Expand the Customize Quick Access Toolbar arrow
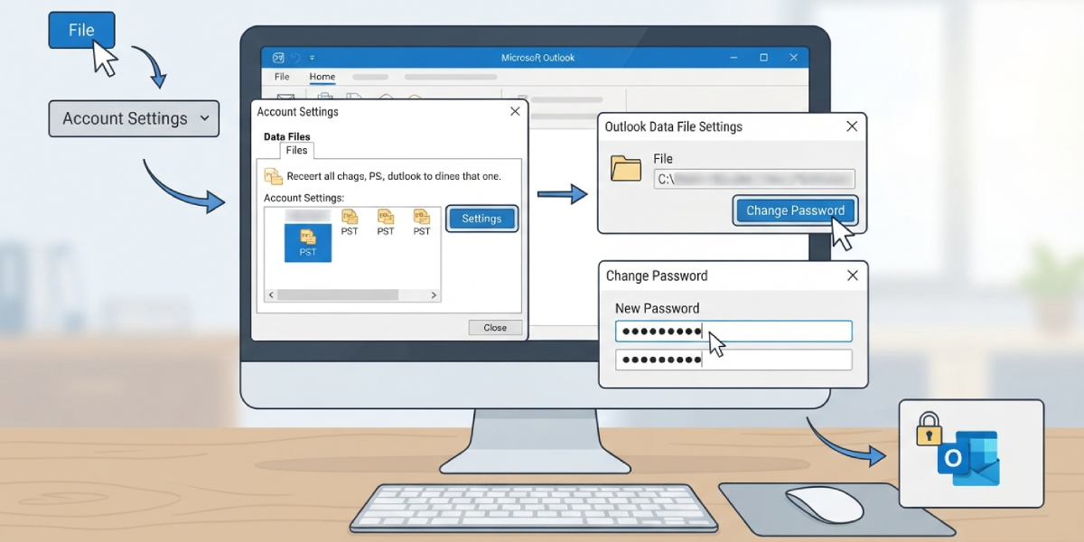 tap(313, 57)
